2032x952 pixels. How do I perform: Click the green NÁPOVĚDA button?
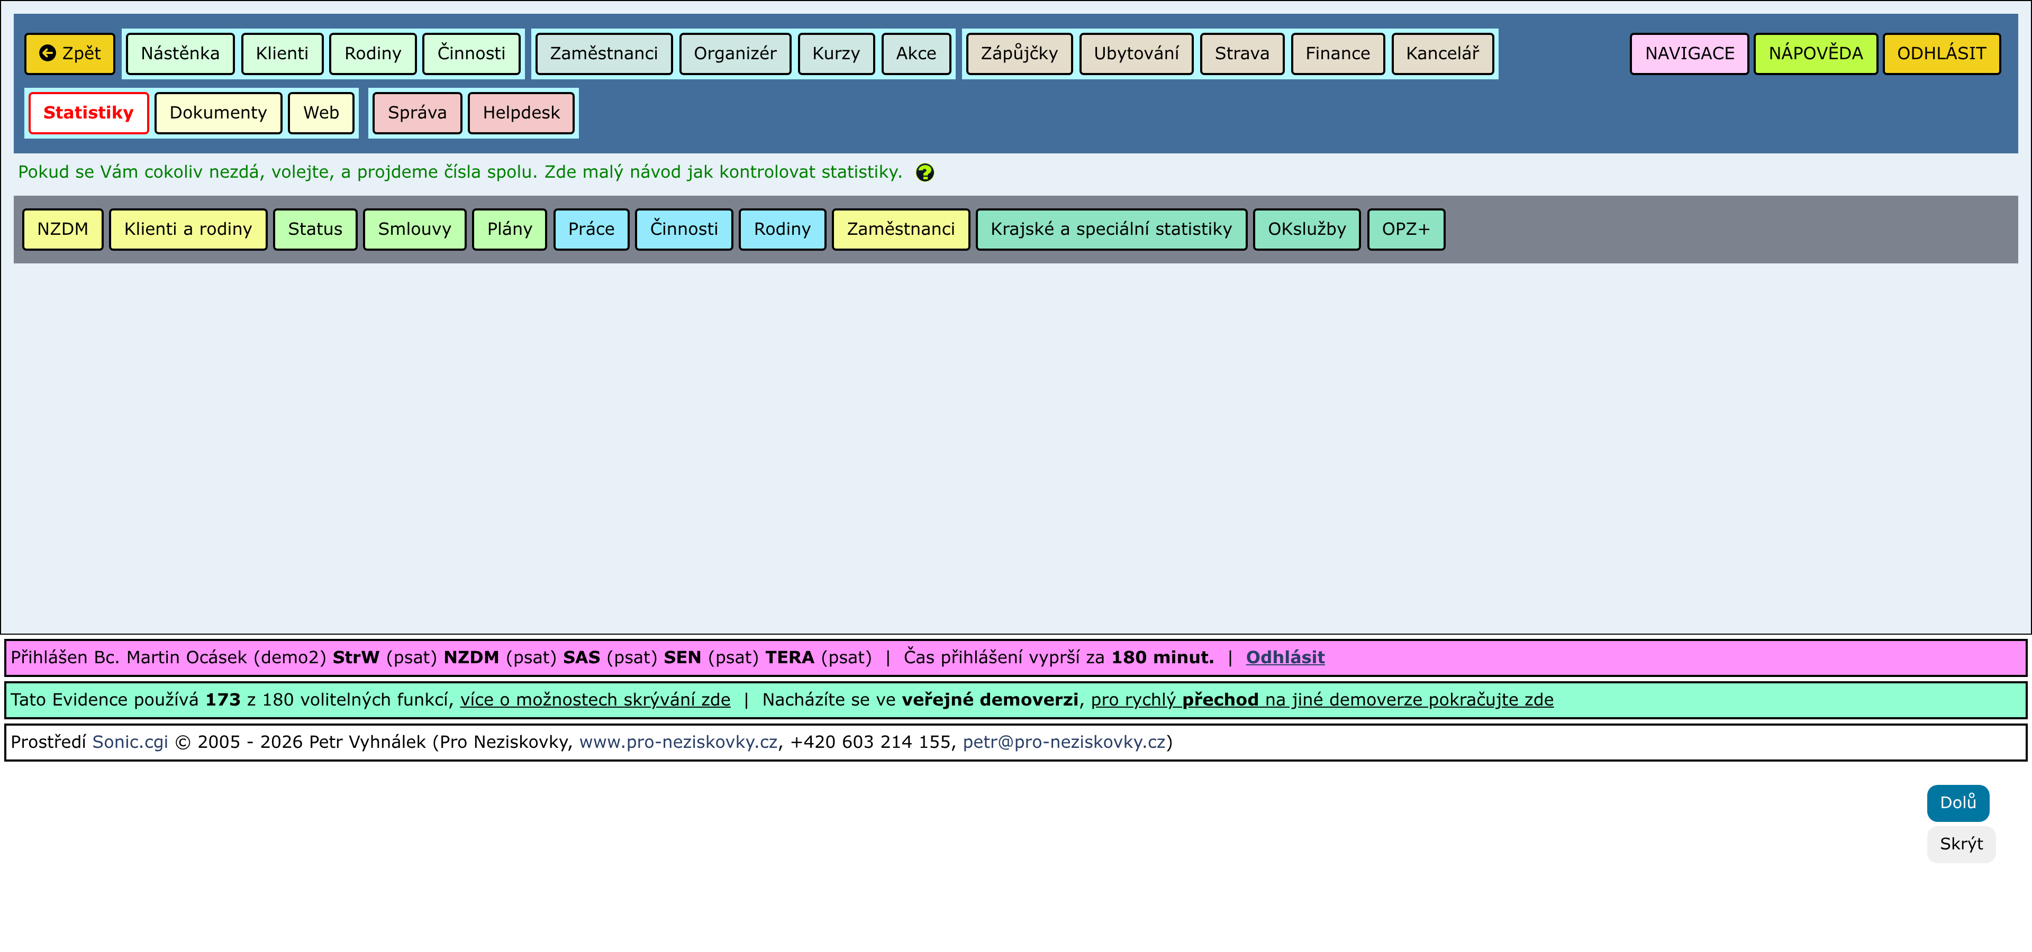1815,53
